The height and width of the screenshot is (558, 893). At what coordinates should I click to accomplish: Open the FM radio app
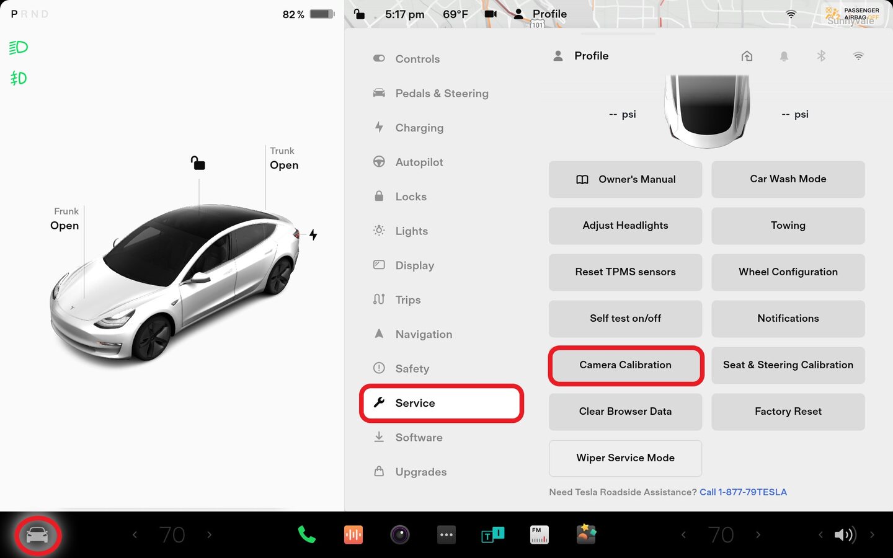540,534
